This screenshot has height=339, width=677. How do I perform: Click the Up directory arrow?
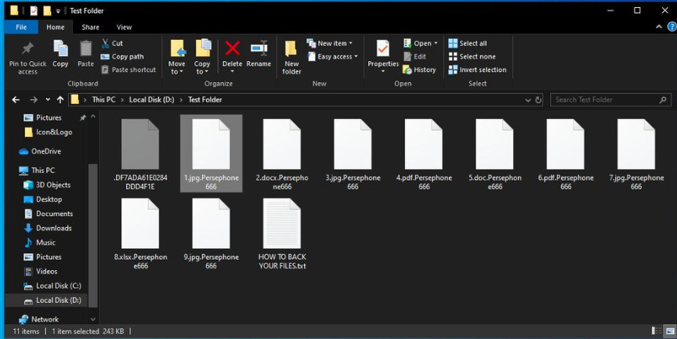60,100
